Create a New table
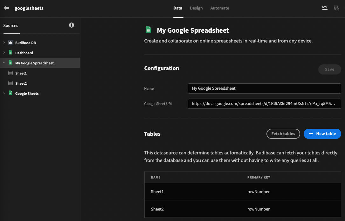The image size is (345, 221). (x=322, y=134)
